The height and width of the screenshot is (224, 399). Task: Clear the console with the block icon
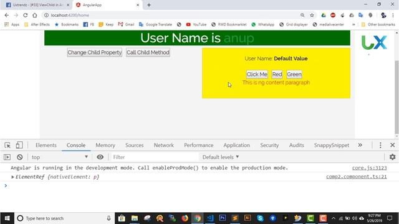pos(19,157)
